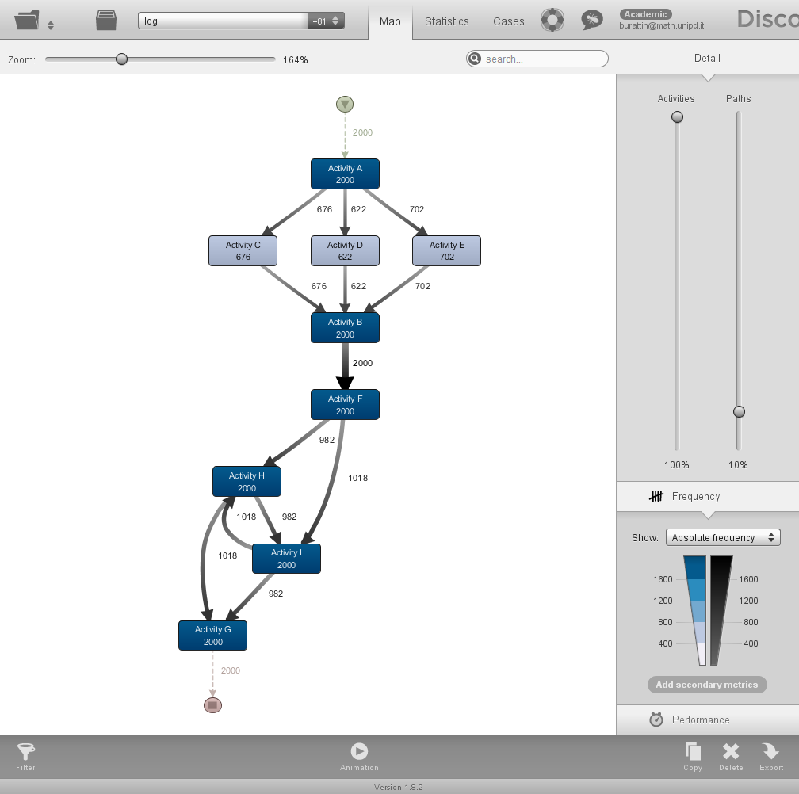Click the Activities 100% value label
The image size is (799, 794).
pos(677,464)
